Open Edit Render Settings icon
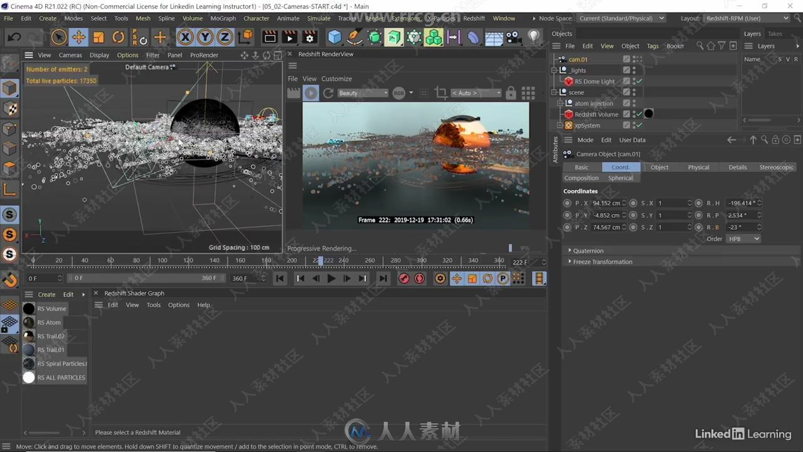This screenshot has height=452, width=803. pyautogui.click(x=309, y=38)
